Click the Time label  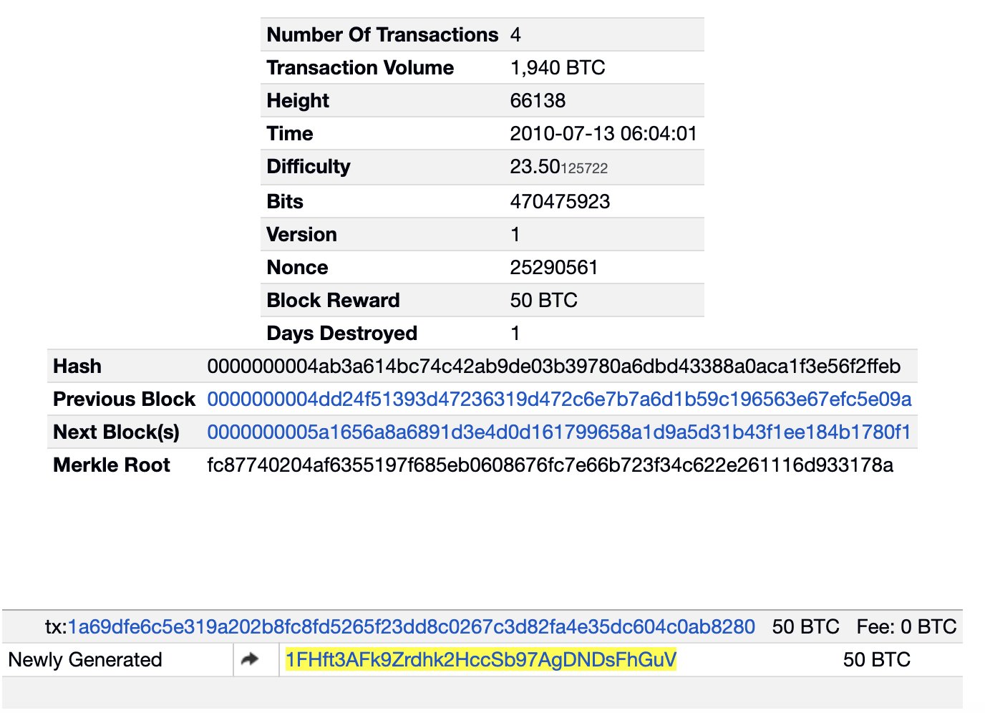pos(290,133)
